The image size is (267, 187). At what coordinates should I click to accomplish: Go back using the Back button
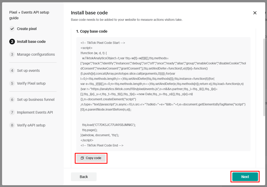click(x=84, y=177)
